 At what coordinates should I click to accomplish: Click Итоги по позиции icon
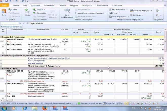click(x=131, y=11)
